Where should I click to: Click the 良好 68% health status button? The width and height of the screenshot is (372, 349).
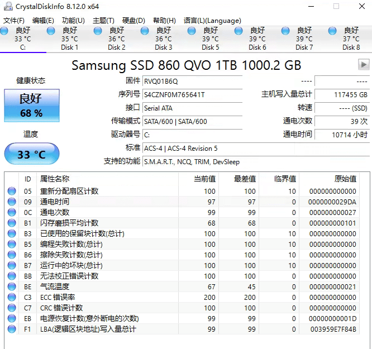coord(31,106)
